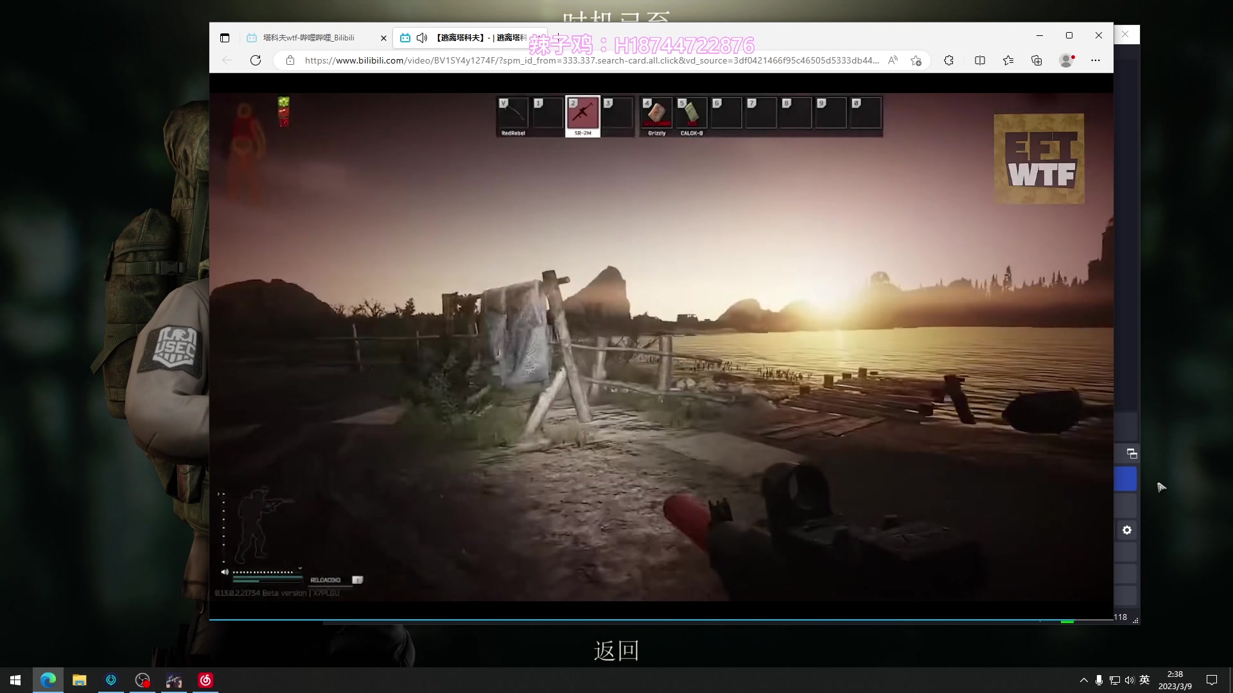Select the 【逃离塔科夫】 video tab

point(471,38)
